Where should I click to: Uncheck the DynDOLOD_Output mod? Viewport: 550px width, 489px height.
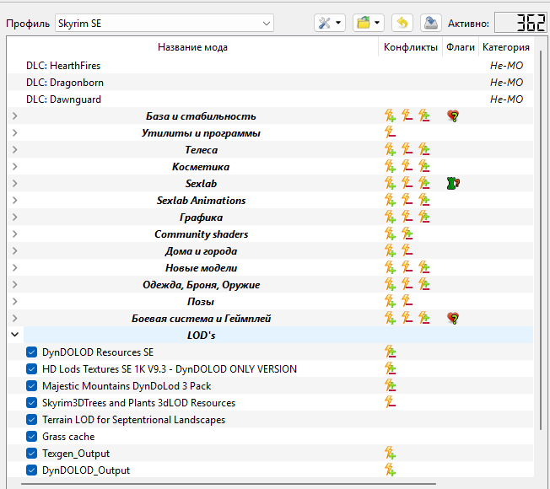pos(31,470)
